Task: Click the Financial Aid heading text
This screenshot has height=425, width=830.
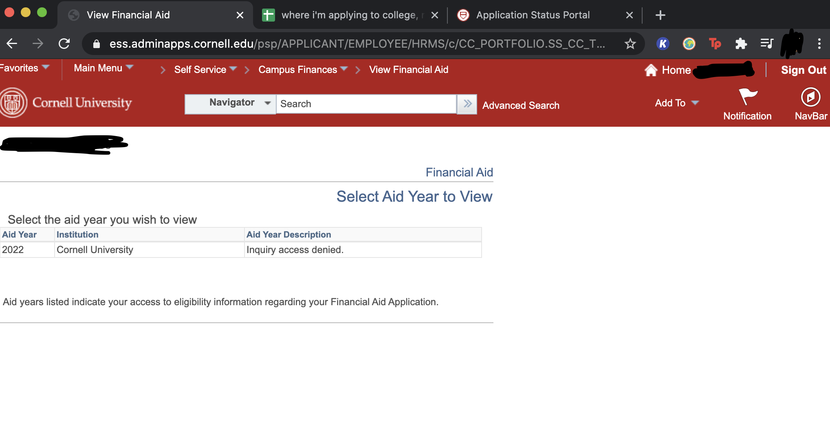Action: [459, 172]
